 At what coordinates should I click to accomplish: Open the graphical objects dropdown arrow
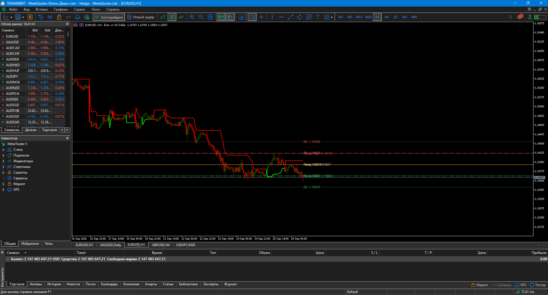(332, 17)
